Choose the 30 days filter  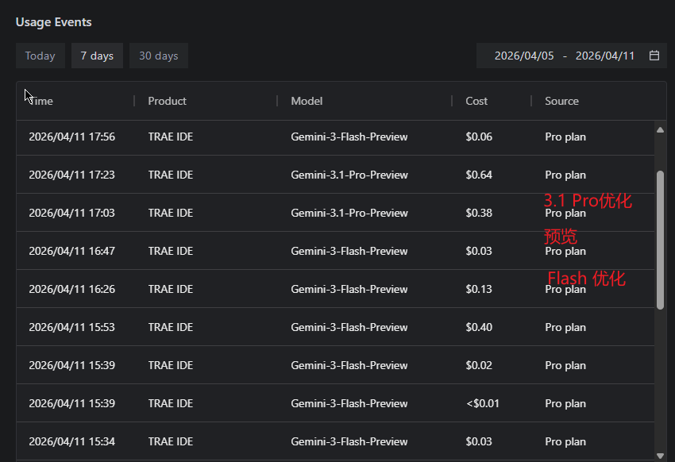(x=158, y=56)
